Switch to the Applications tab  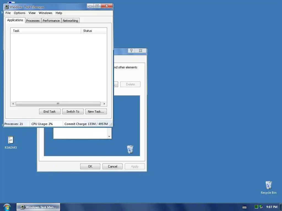click(15, 20)
